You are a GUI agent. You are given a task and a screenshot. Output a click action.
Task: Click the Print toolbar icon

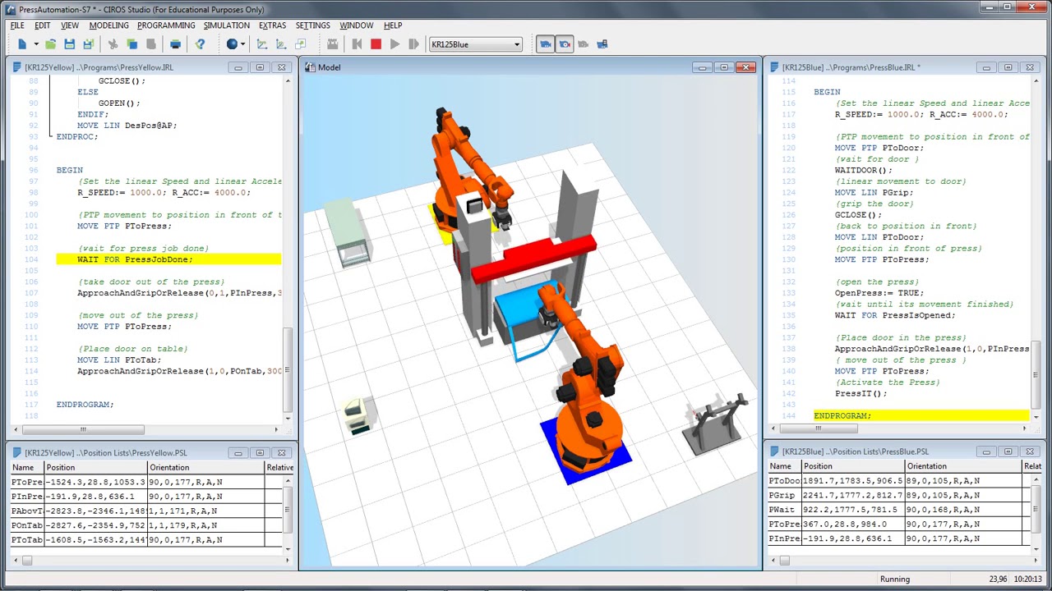(x=175, y=44)
